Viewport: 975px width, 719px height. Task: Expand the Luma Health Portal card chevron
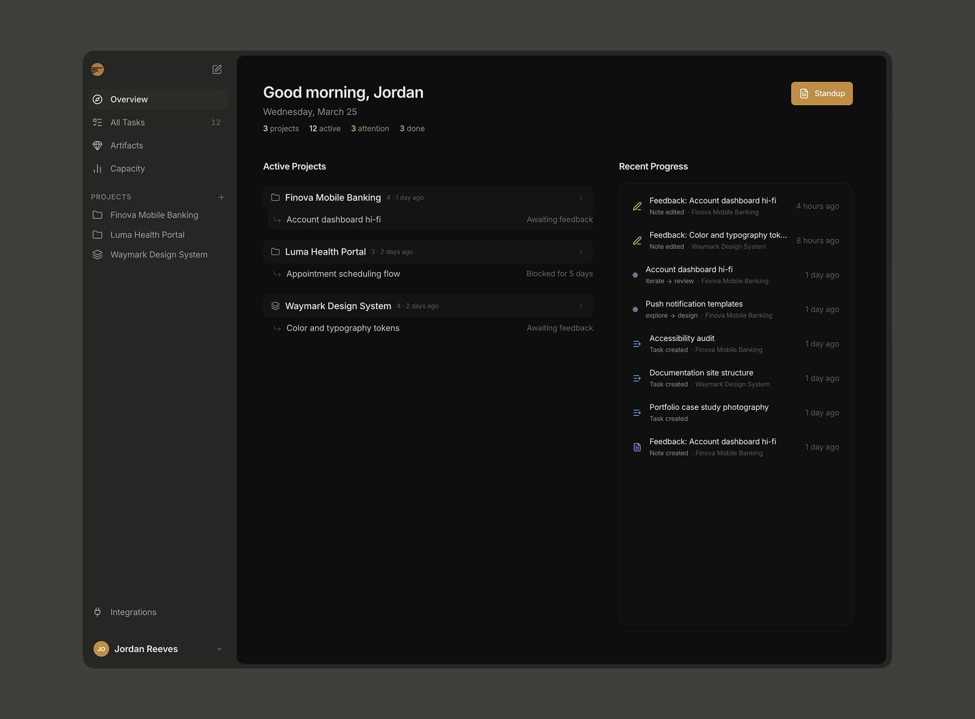tap(581, 251)
